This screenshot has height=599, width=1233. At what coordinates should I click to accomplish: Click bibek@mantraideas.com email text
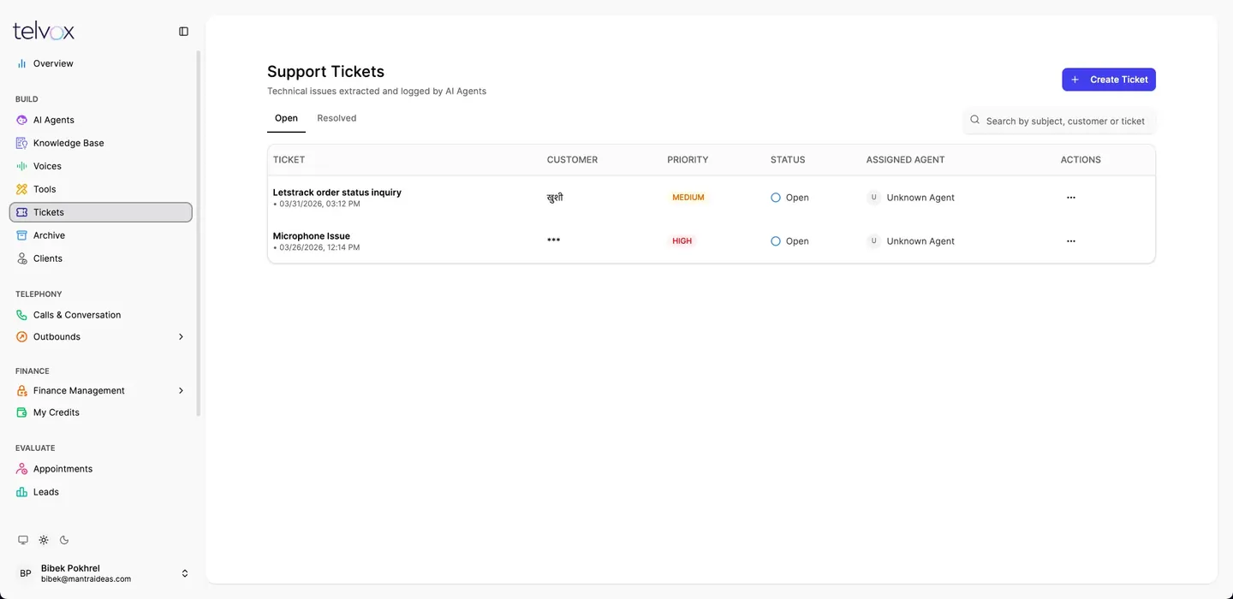click(x=86, y=579)
